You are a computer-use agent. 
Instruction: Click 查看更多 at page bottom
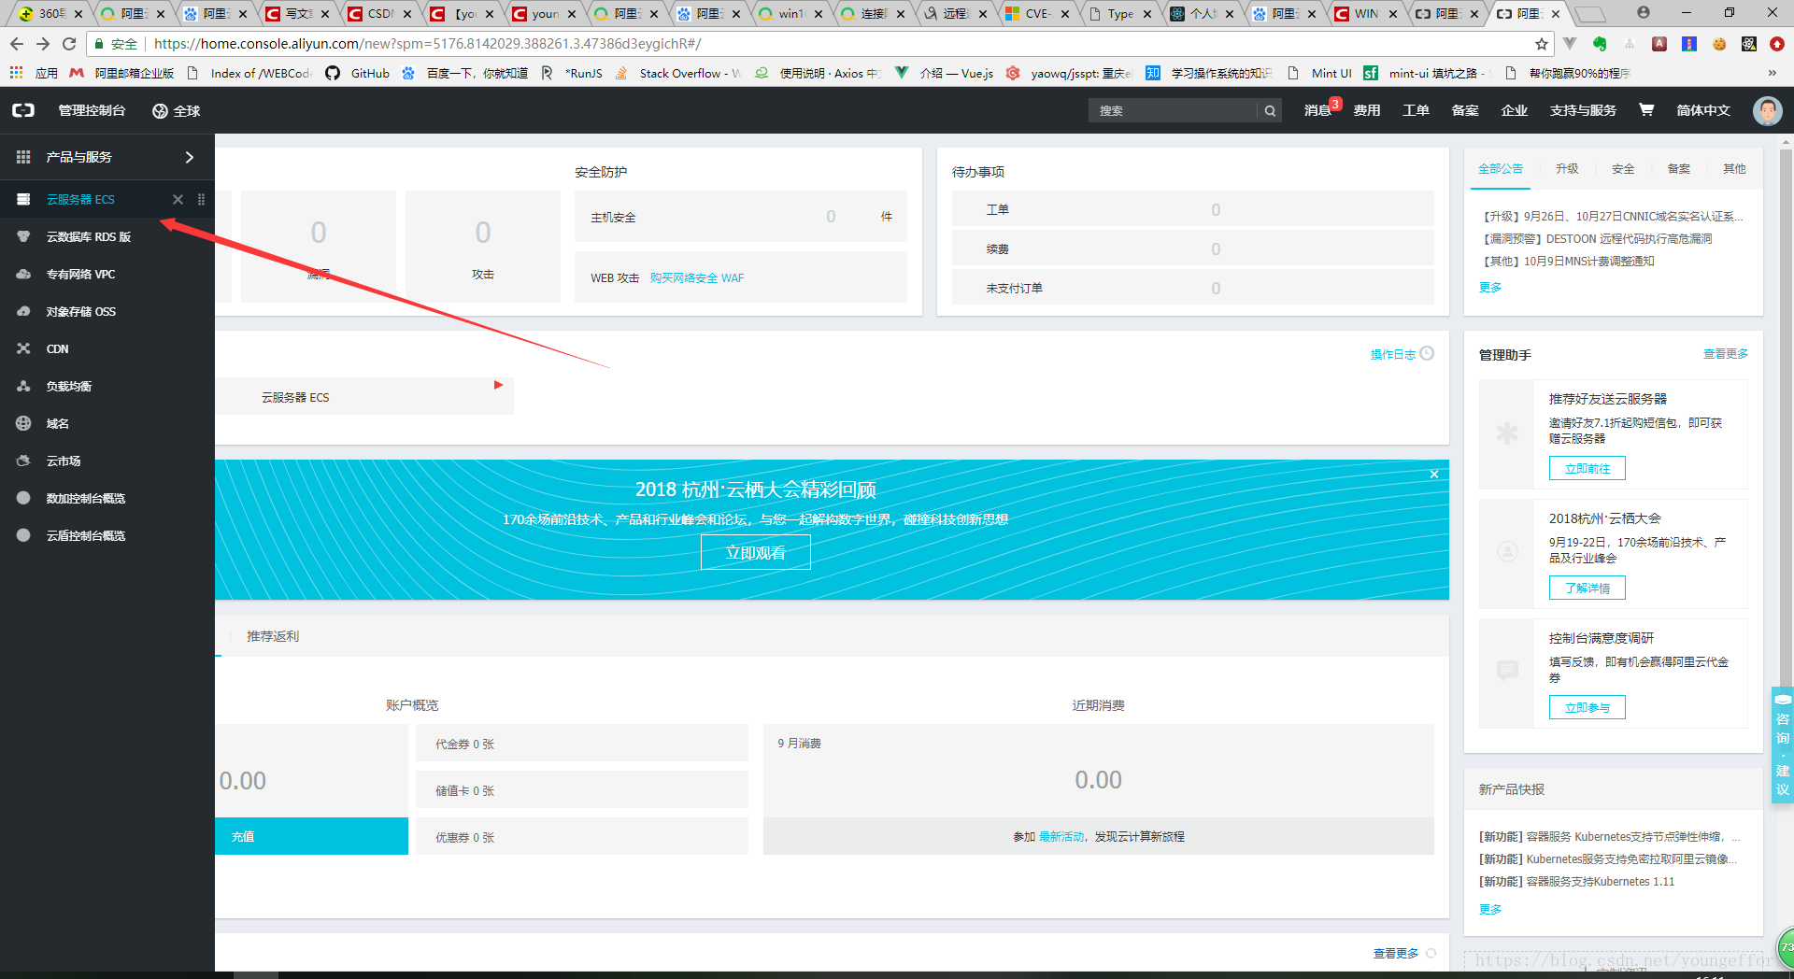pos(1396,954)
